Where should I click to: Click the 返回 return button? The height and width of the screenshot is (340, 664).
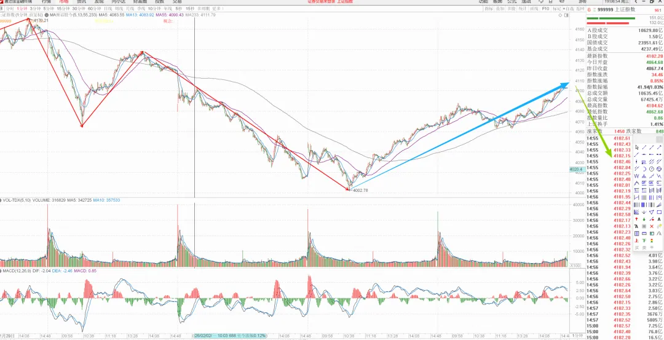click(580, 9)
